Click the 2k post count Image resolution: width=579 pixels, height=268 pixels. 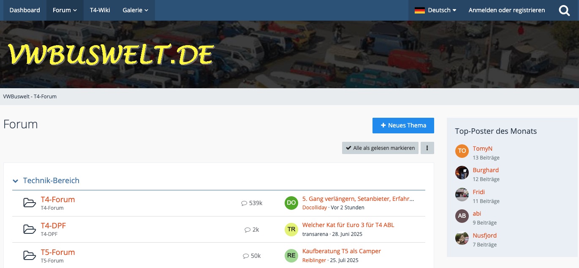[256, 230]
